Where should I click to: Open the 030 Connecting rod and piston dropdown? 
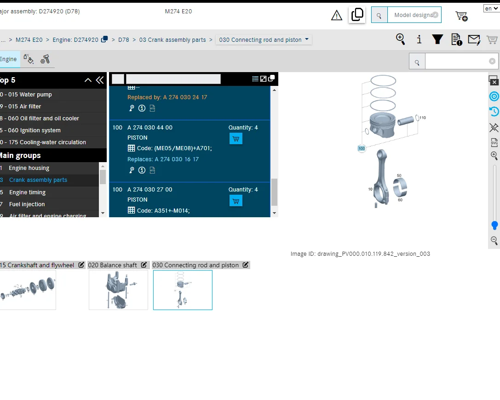pos(264,40)
